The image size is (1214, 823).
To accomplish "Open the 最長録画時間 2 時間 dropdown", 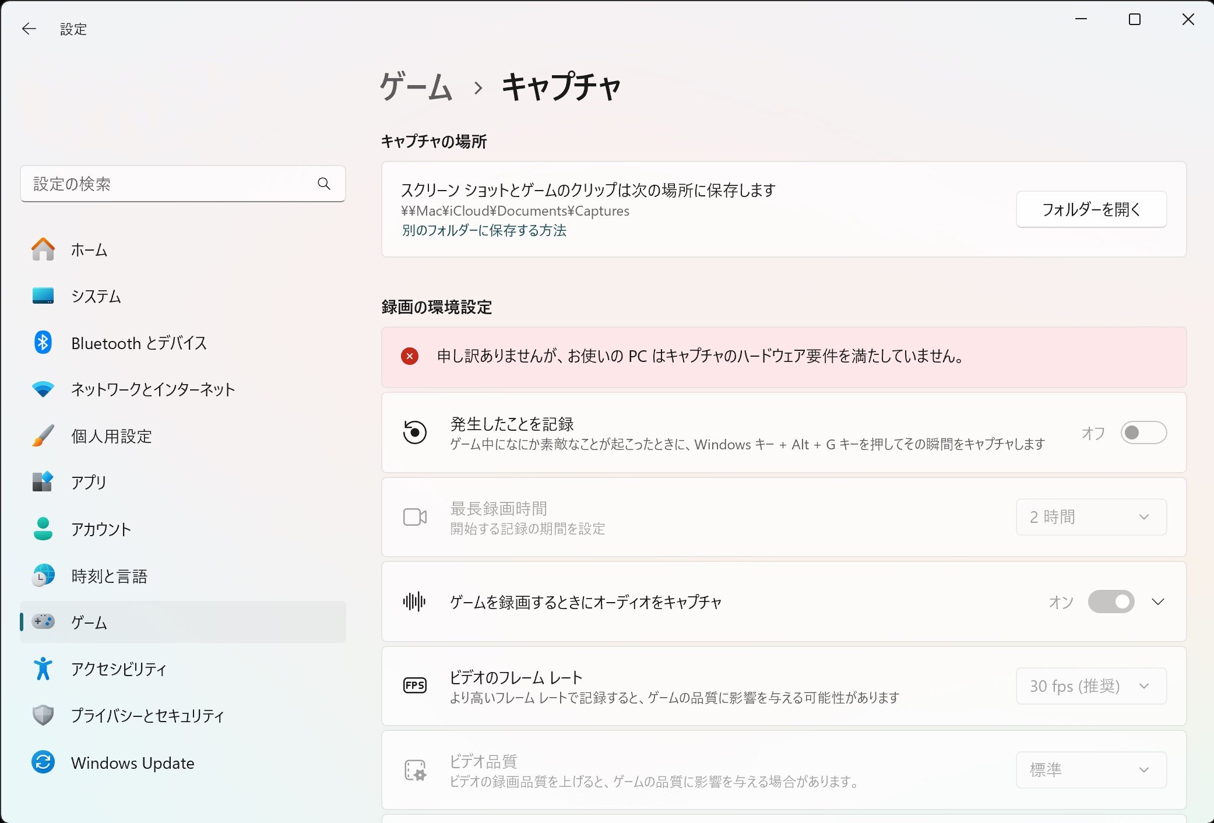I will click(1091, 517).
